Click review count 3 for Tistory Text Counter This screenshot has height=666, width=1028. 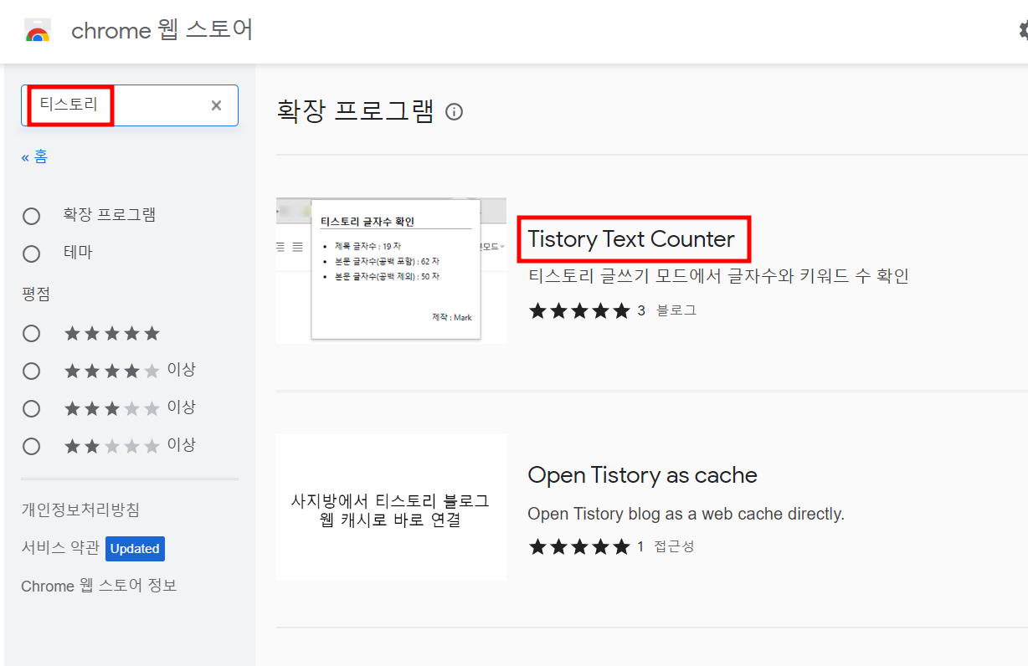(641, 311)
